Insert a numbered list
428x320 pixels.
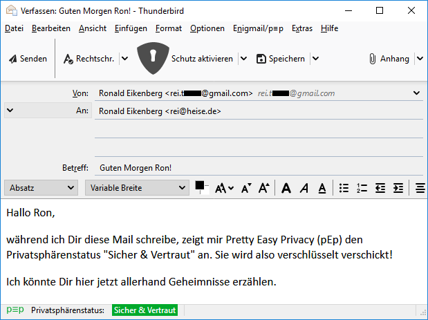point(362,188)
